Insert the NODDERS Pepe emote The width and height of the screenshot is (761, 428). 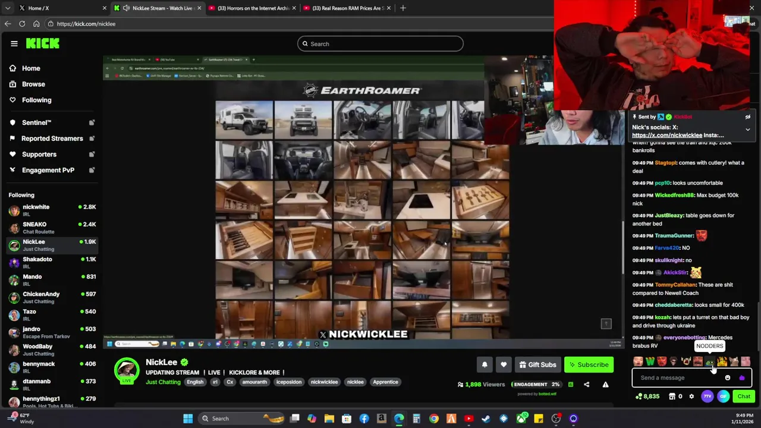tap(710, 361)
